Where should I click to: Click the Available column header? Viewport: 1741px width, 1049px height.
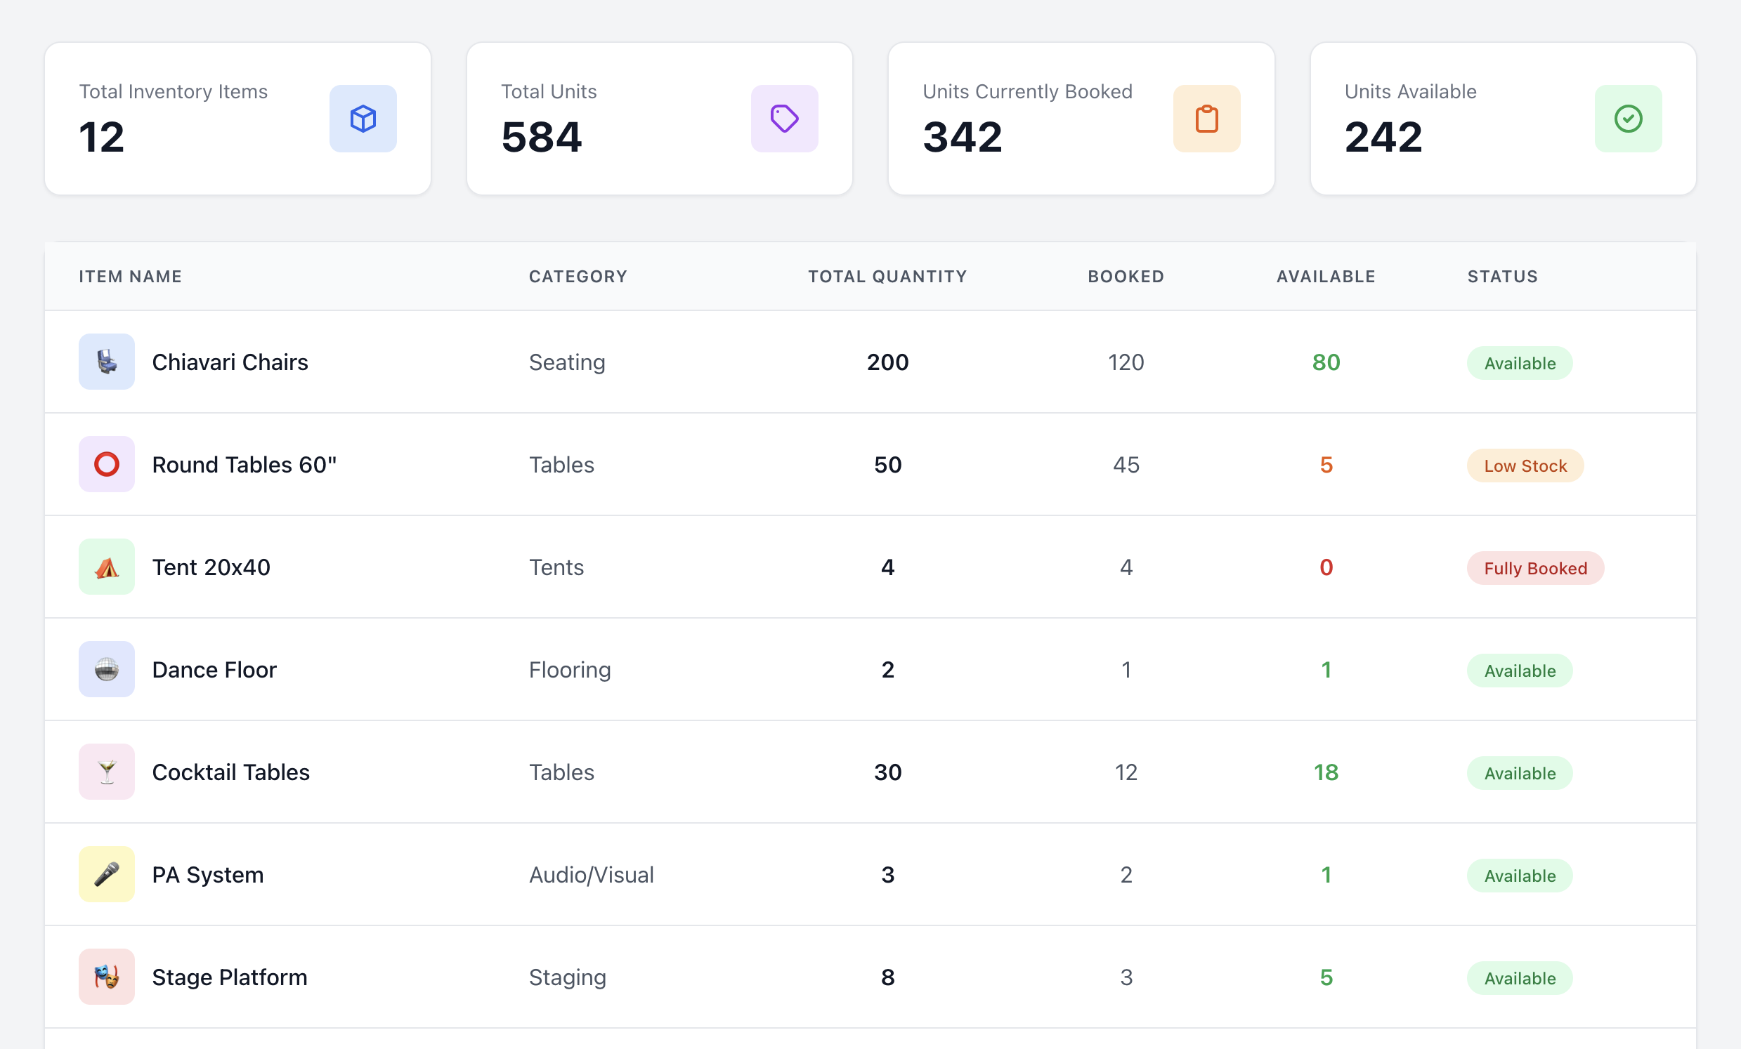tap(1325, 276)
